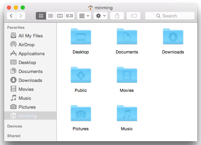Select Desktop in the Favorites sidebar
201x145 pixels.
click(x=30, y=62)
